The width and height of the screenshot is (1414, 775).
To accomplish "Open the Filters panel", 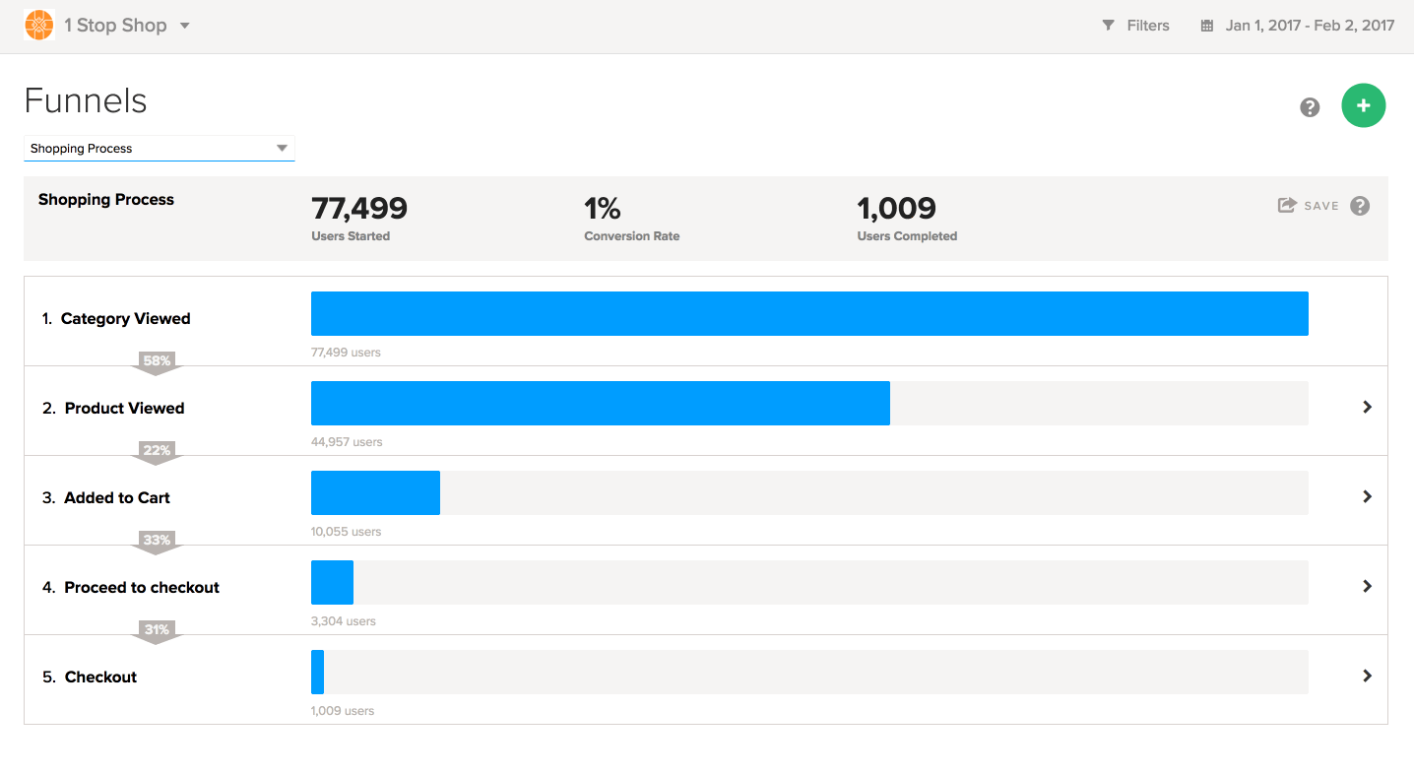I will (1147, 26).
